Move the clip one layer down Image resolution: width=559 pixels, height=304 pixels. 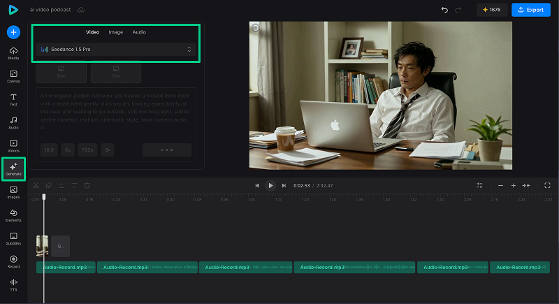(74, 185)
